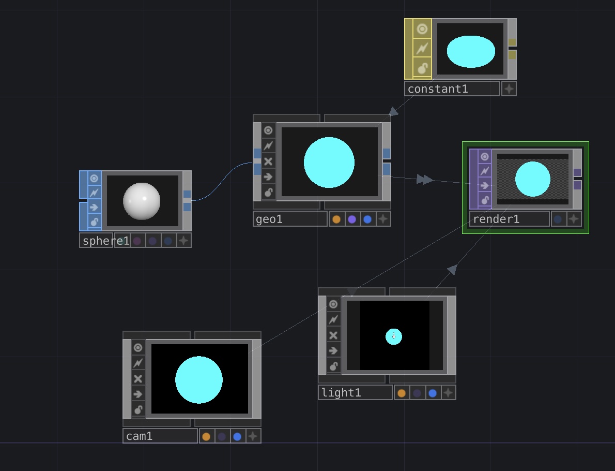Select the sphere1 node's grey sphere preview

[142, 201]
